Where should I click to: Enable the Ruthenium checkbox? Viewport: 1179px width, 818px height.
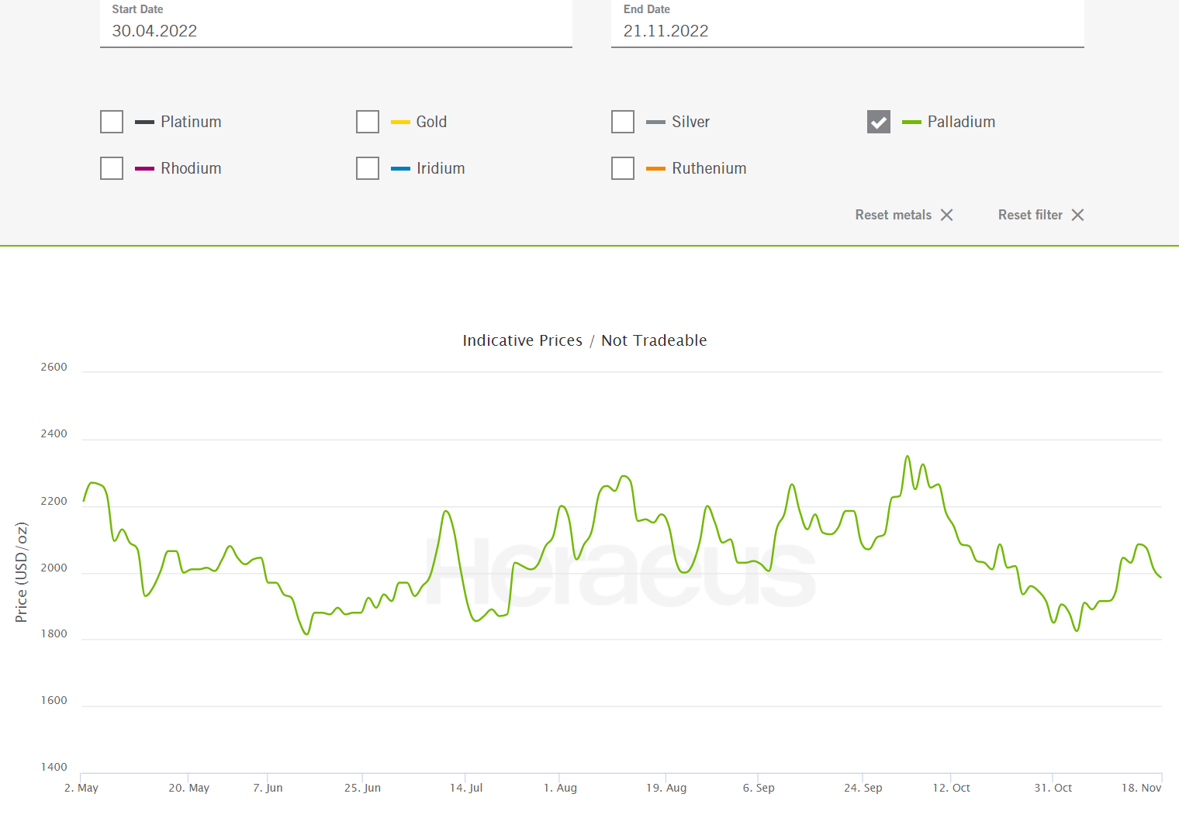click(623, 168)
